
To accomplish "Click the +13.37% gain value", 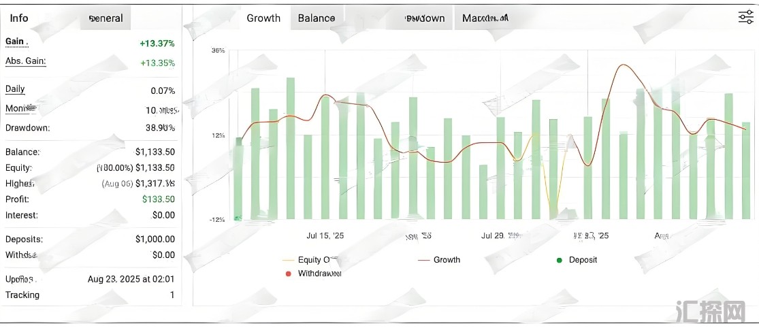I will tap(157, 44).
